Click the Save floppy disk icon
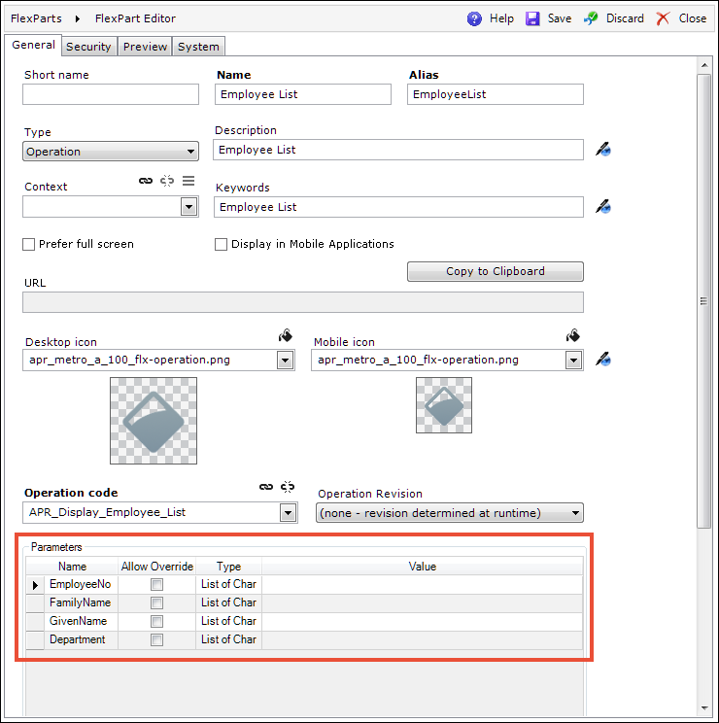The image size is (719, 723). [532, 18]
